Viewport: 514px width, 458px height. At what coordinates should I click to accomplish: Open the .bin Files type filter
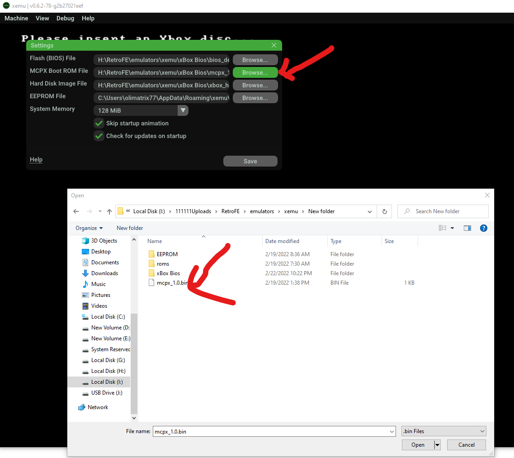tap(443, 431)
